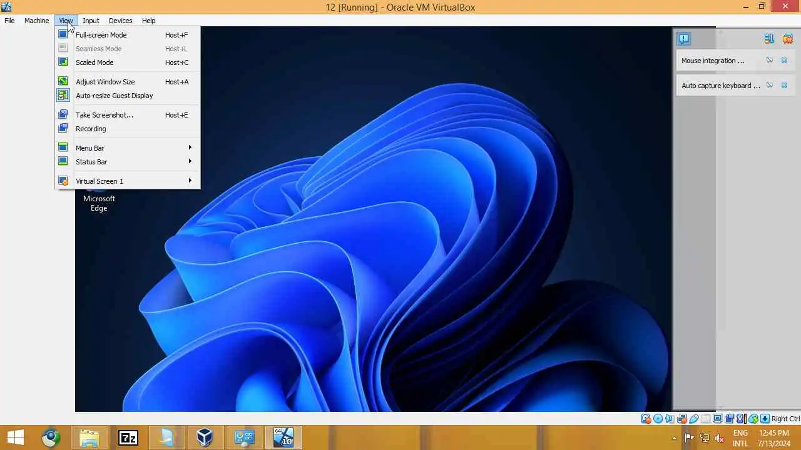This screenshot has height=450, width=801.
Task: Expand the Menu Bar submenu
Action: (x=128, y=148)
